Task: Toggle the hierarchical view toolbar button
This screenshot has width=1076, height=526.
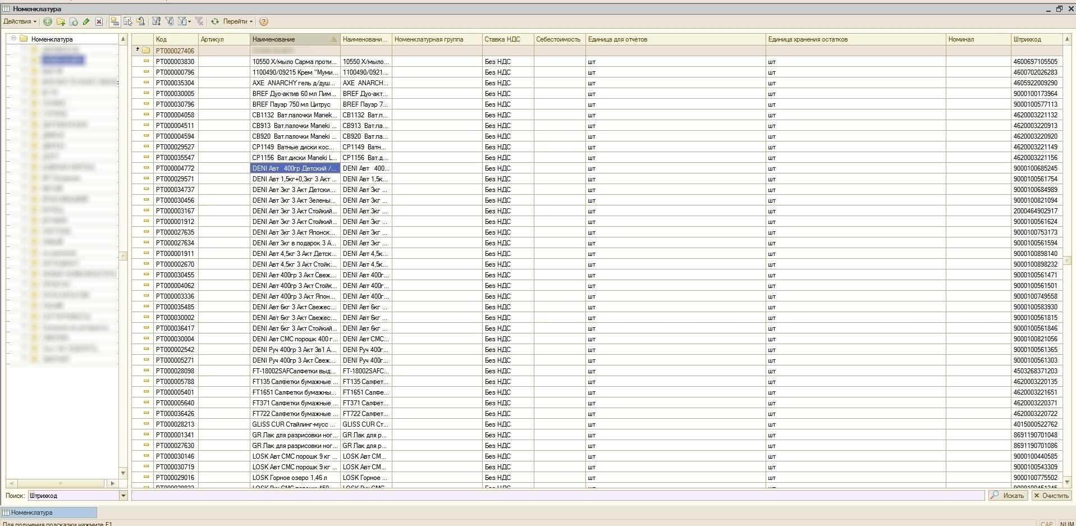Action: tap(115, 21)
